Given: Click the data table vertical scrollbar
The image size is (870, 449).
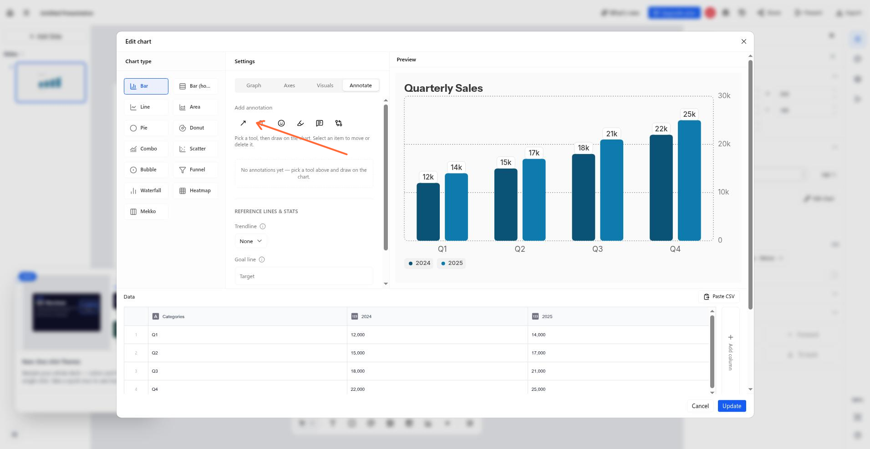Looking at the screenshot, I should pos(712,352).
